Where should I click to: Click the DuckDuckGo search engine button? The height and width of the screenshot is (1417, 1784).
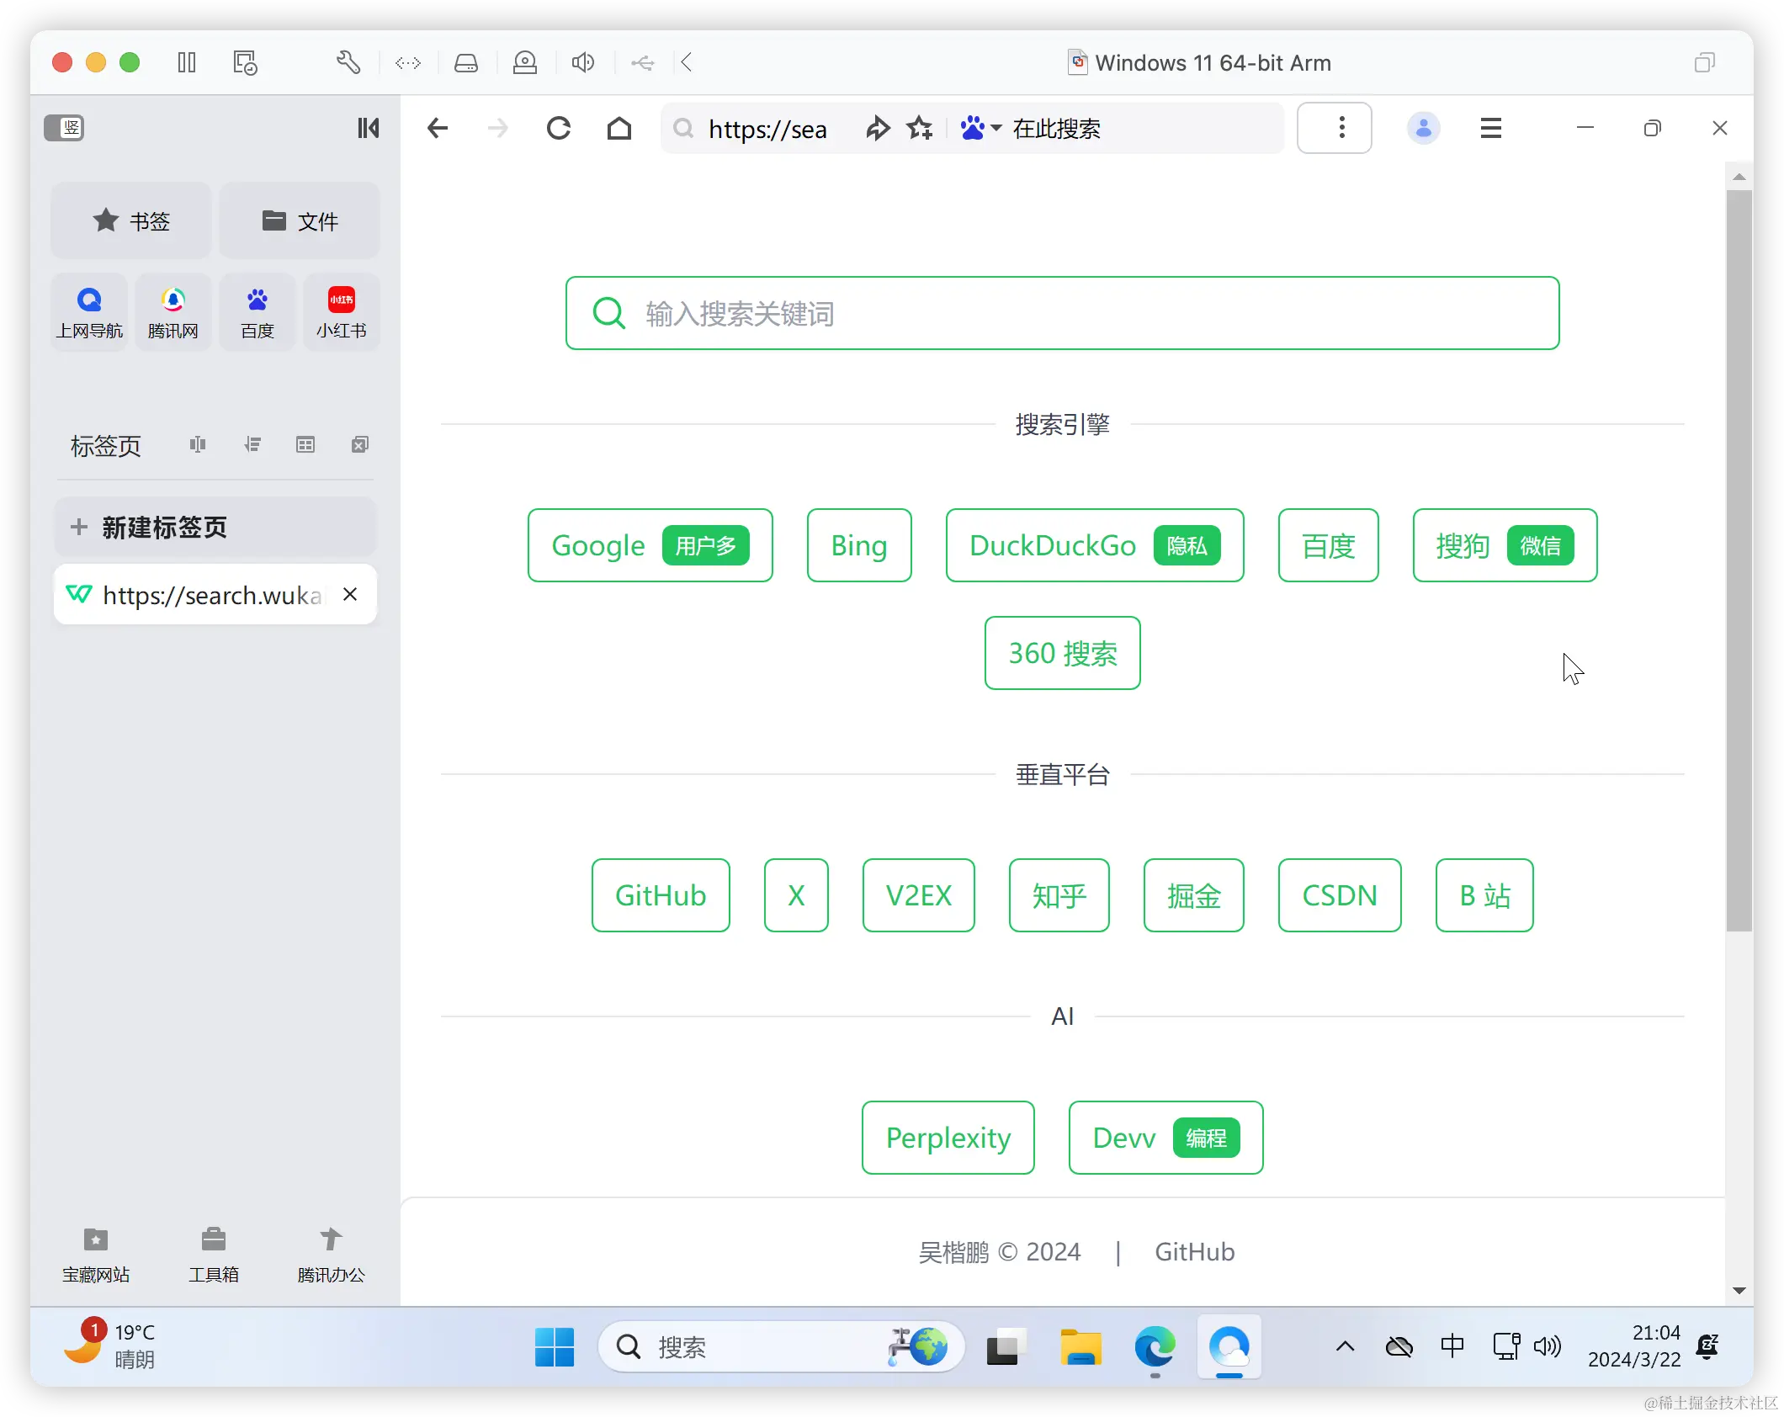tap(1094, 545)
